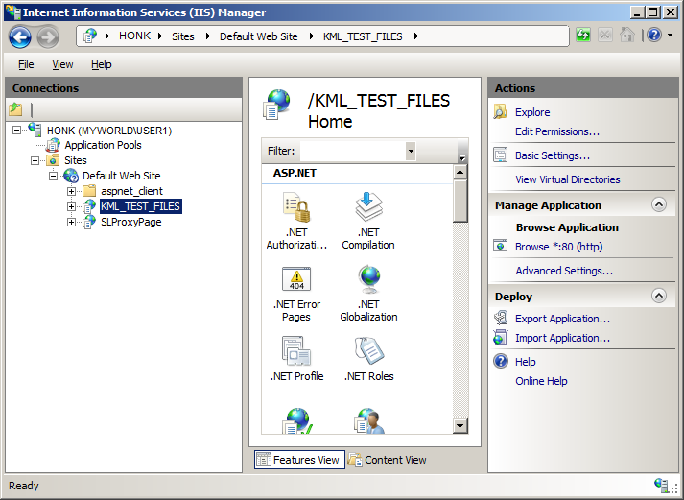Click the Explore folder icon in Actions

[x=501, y=112]
